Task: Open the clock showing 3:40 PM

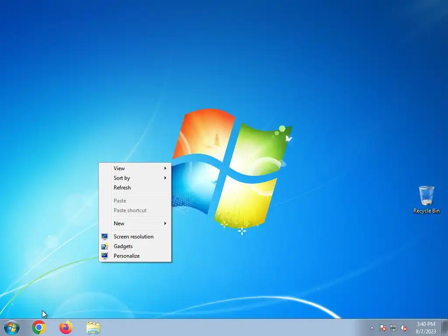Action: coord(426,328)
